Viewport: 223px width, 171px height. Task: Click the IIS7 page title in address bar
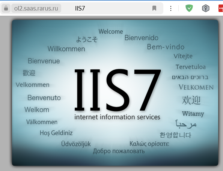(x=80, y=8)
